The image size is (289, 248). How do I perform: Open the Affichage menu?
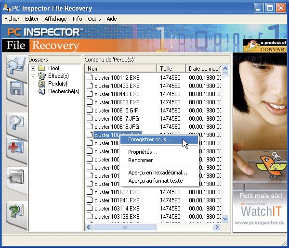(x=55, y=19)
